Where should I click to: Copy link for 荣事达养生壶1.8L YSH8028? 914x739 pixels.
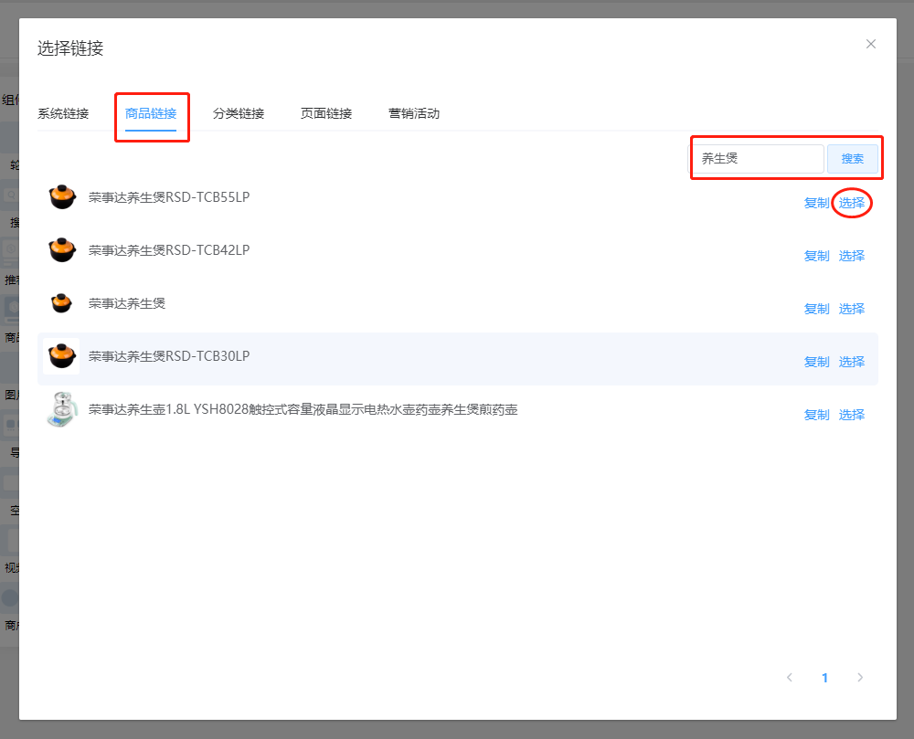pos(816,416)
